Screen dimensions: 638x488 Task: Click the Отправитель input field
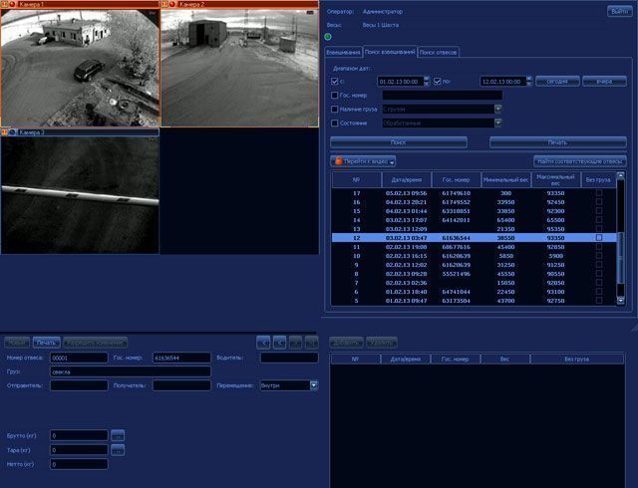click(x=79, y=385)
